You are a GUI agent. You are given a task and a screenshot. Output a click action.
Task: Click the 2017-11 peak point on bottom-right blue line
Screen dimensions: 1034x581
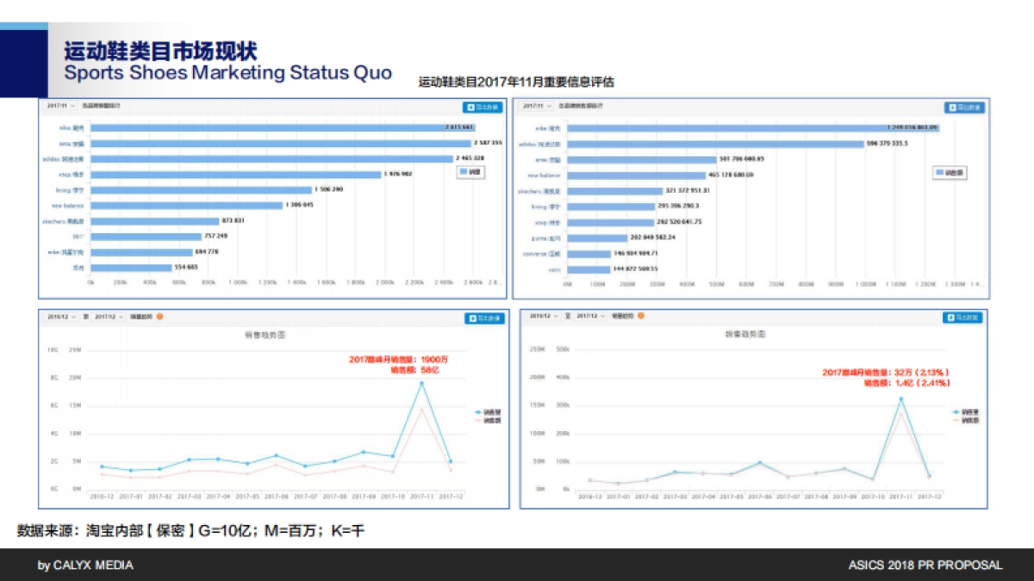tap(901, 399)
